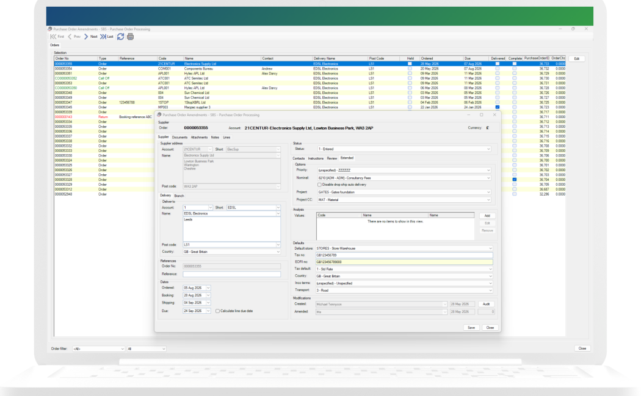
Task: Toggle Held checkbox for order 0000053354
Action: (x=410, y=68)
